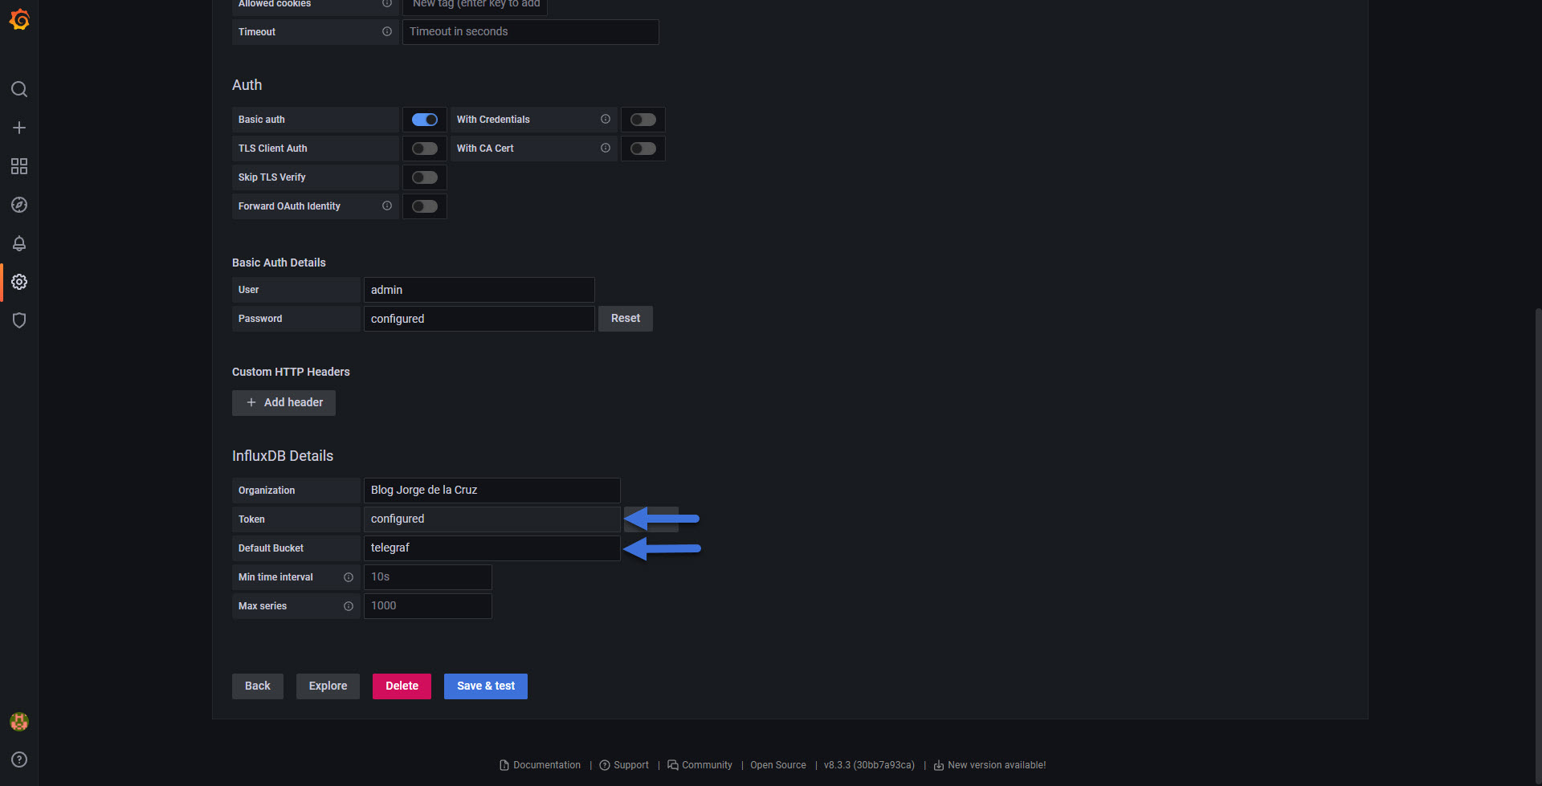Image resolution: width=1542 pixels, height=786 pixels.
Task: Open the search icon in the sidebar
Action: point(19,89)
